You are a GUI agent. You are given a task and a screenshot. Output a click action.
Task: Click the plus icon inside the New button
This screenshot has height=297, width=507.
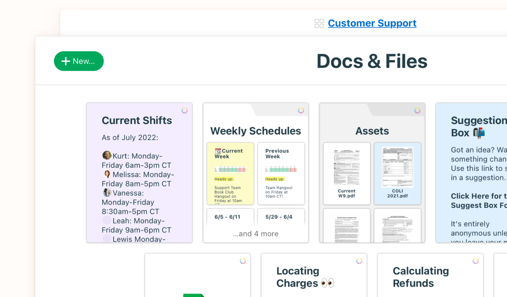point(66,61)
